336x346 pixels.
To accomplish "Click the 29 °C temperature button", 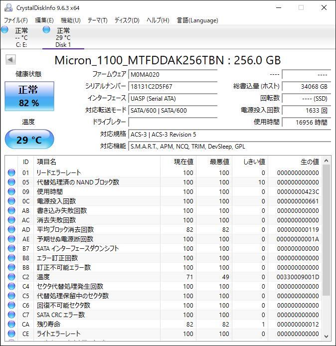I will coord(29,140).
